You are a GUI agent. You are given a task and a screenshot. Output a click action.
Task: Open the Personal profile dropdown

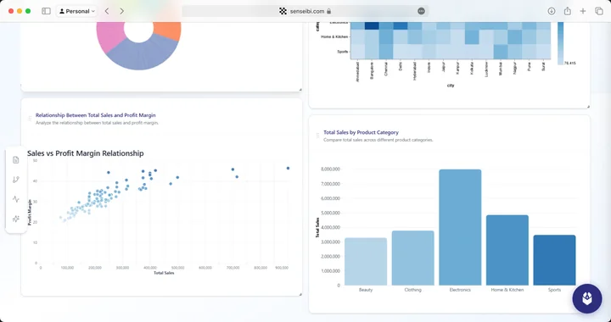(x=76, y=11)
